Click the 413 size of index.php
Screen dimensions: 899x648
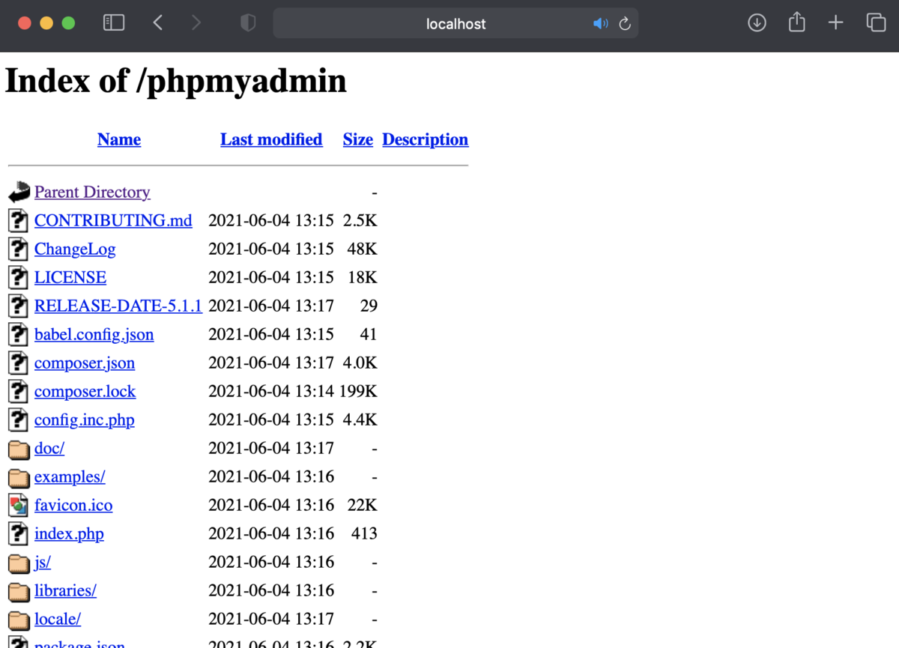click(364, 533)
